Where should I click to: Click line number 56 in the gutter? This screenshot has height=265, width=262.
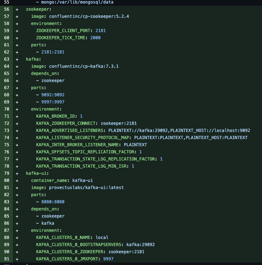[x=6, y=9]
